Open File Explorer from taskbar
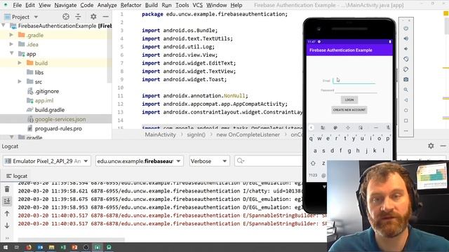 51,247
